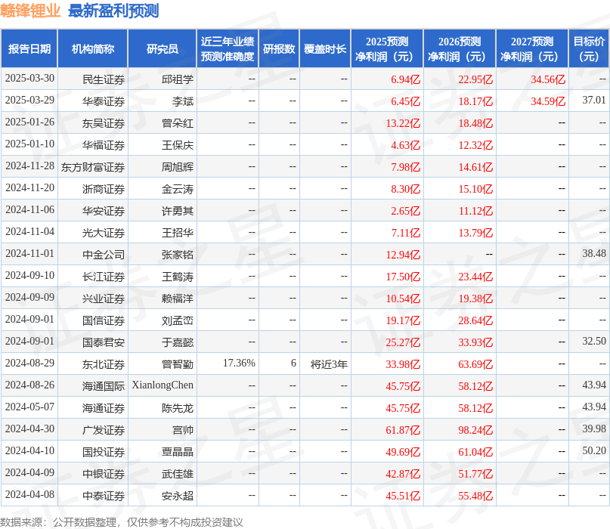
Task: Click institution 中金公司
Action: (104, 255)
